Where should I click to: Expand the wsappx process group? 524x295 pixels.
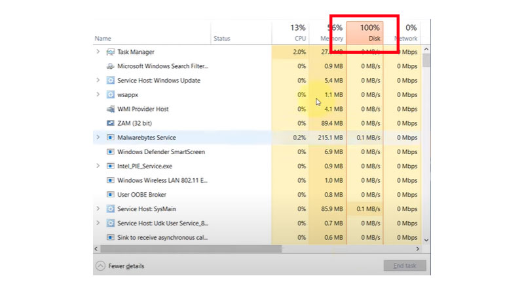pos(98,94)
